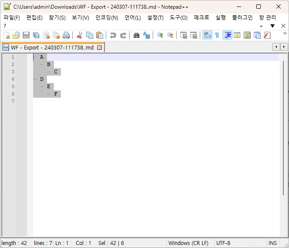The width and height of the screenshot is (289, 248).
Task: Close the current document toolbar icon
Action: 46,35
